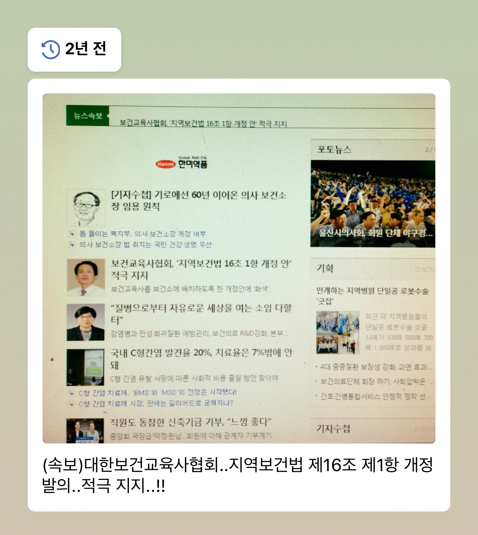
Task: Click the thumbnail of man in red tie
Action: (86, 277)
